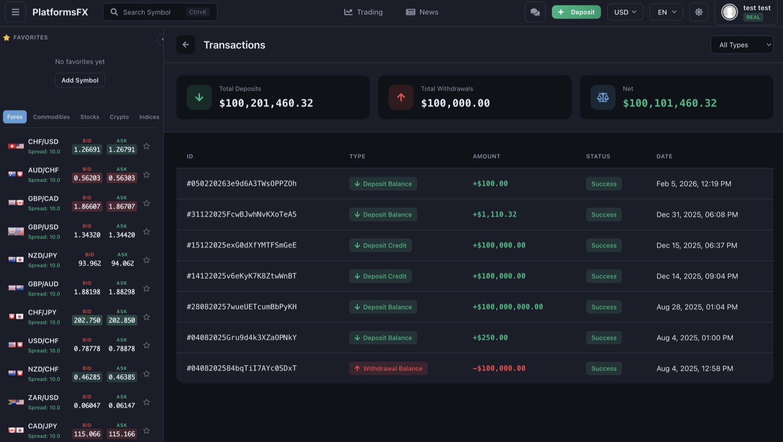Click the CHF/JPY ask price 202.850
The height and width of the screenshot is (442, 783).
tap(122, 320)
